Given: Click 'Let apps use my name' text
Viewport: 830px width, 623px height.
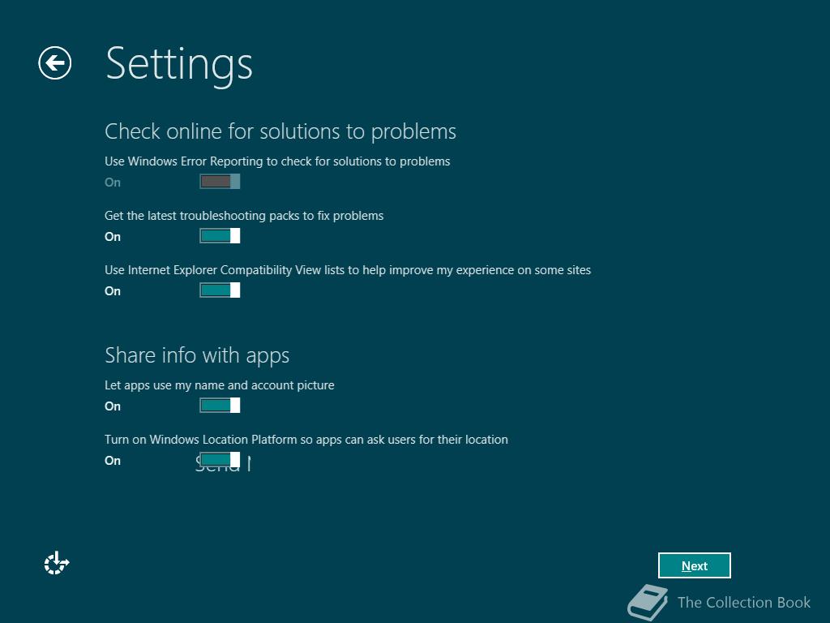Looking at the screenshot, I should [x=219, y=385].
